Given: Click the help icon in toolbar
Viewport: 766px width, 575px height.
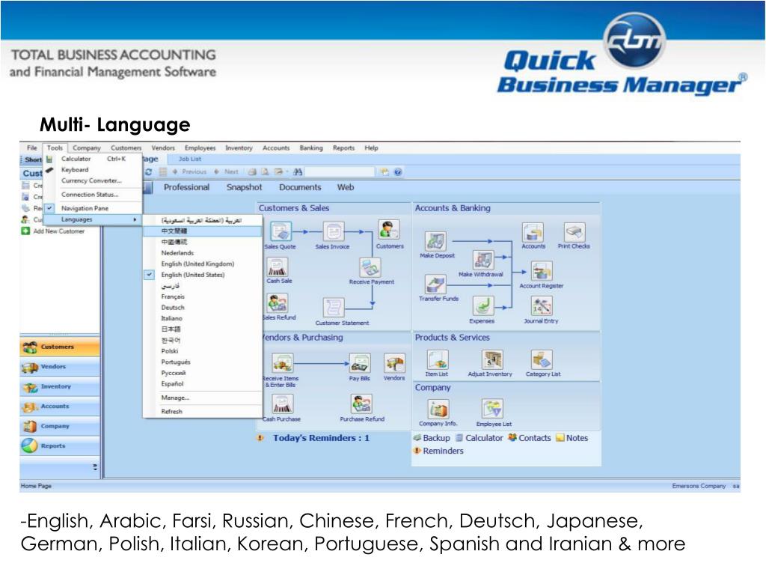Looking at the screenshot, I should coord(398,172).
